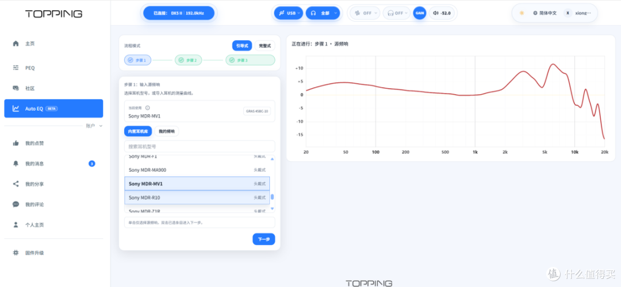
Task: Select 引导式 guided mode
Action: (242, 46)
